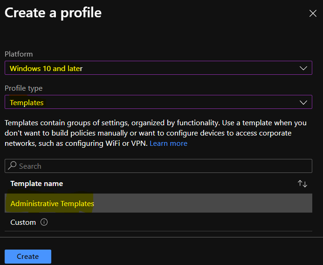Click the Profile type chevron arrow
This screenshot has width=323, height=265.
(x=303, y=102)
